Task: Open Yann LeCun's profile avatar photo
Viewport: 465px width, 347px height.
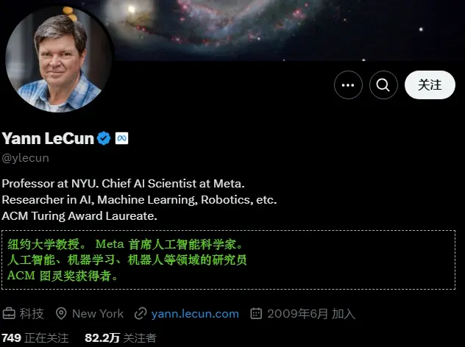Action: click(x=59, y=60)
